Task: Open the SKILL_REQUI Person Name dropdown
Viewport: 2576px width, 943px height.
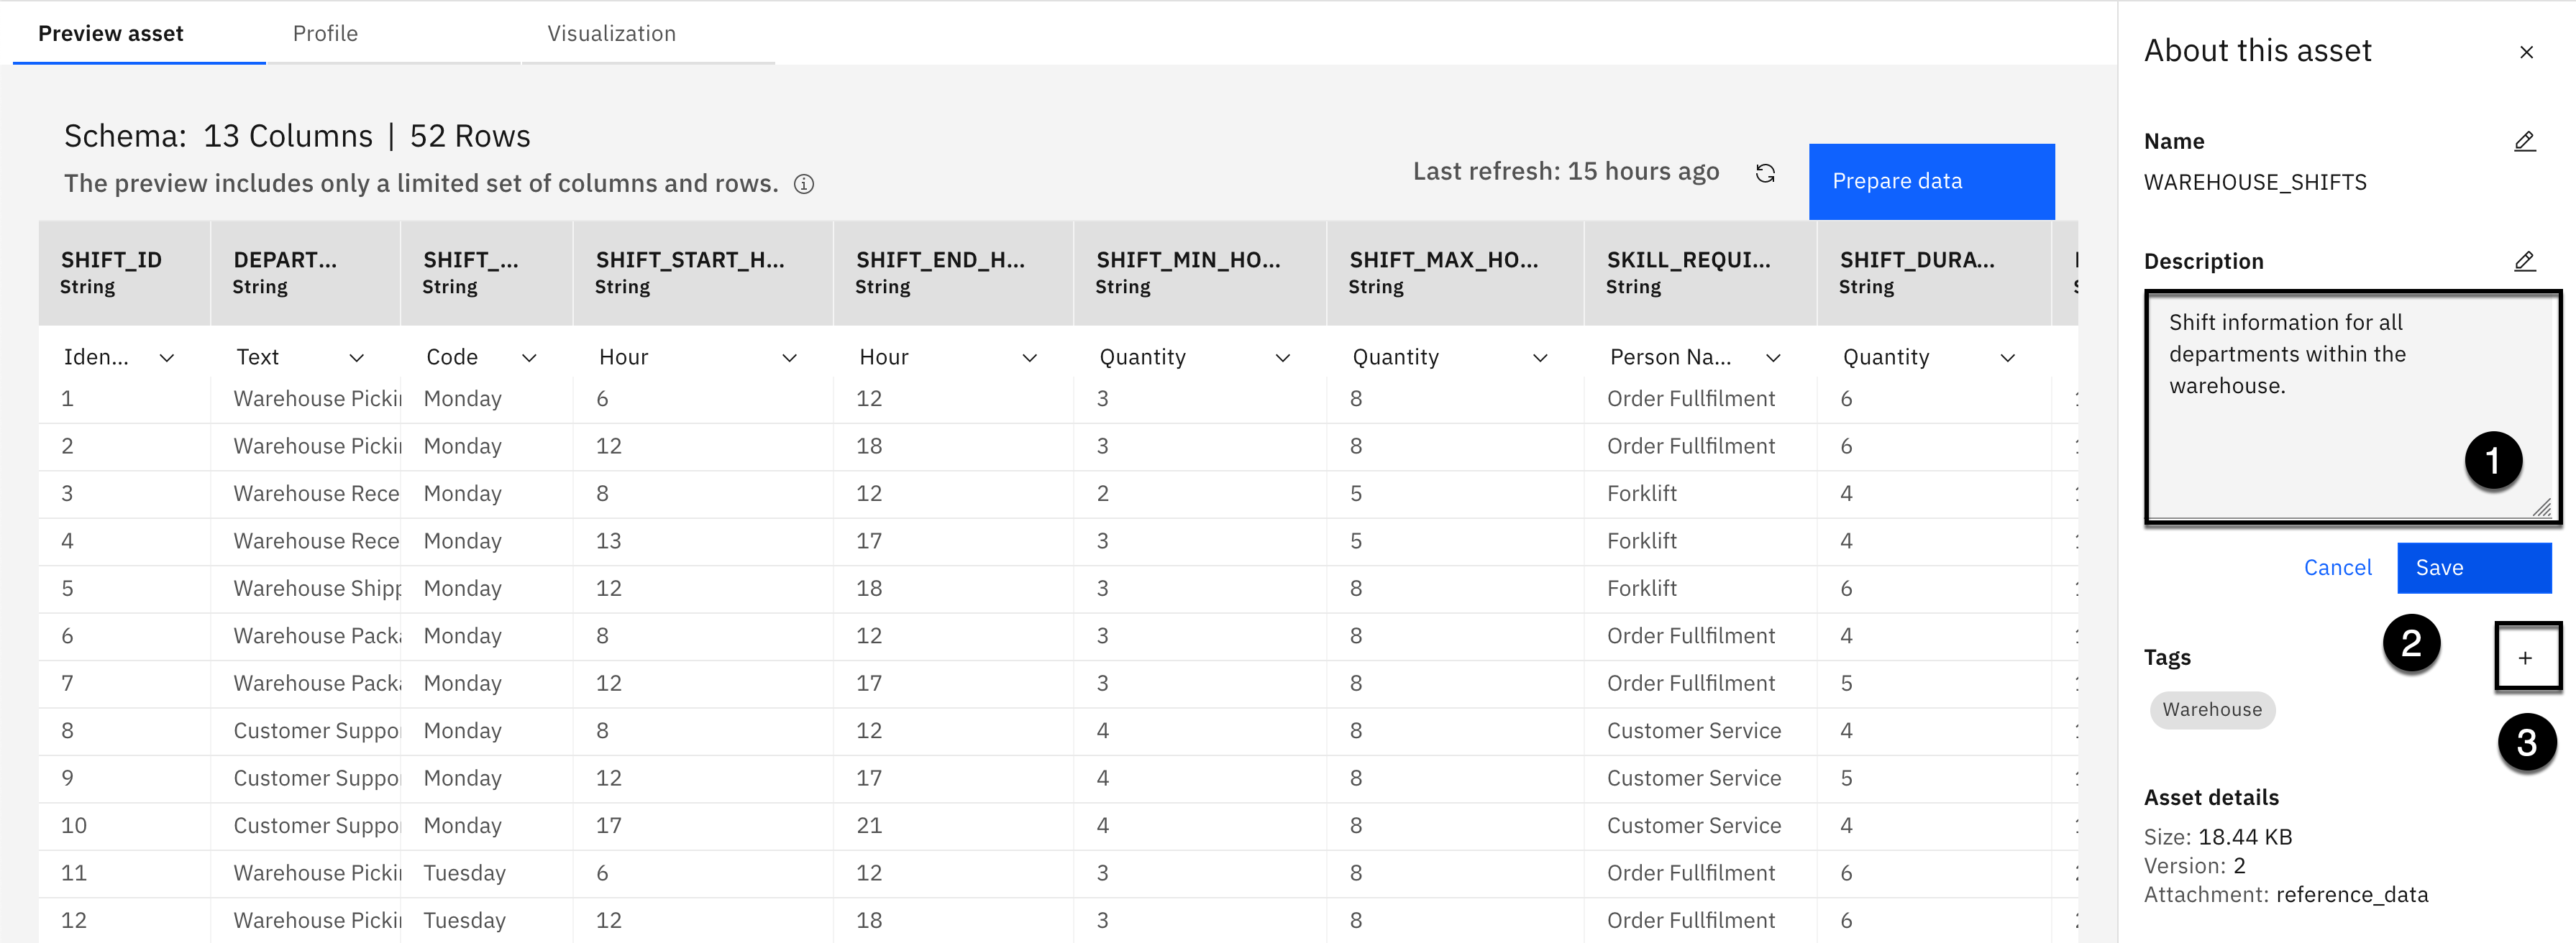Action: (1773, 358)
